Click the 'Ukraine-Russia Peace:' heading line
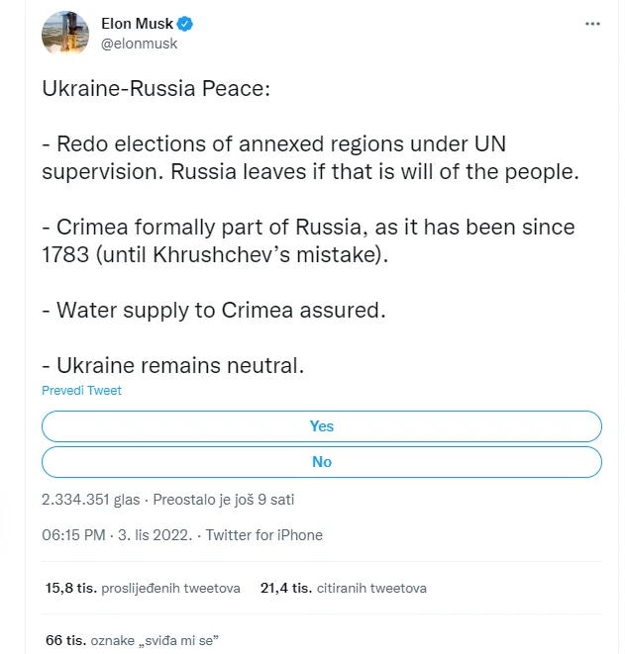The width and height of the screenshot is (625, 654). tap(156, 89)
